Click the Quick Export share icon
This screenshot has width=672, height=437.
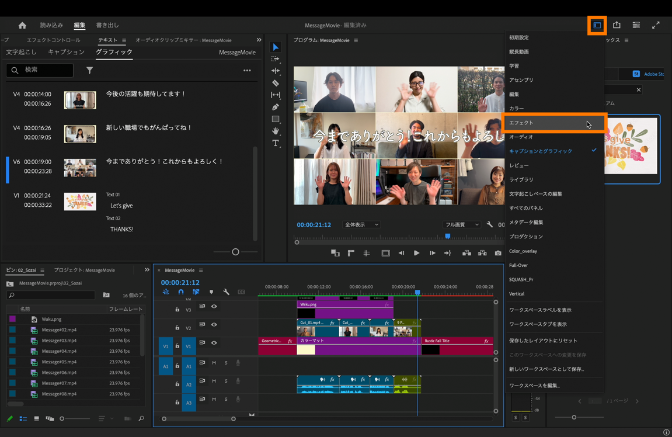[617, 25]
